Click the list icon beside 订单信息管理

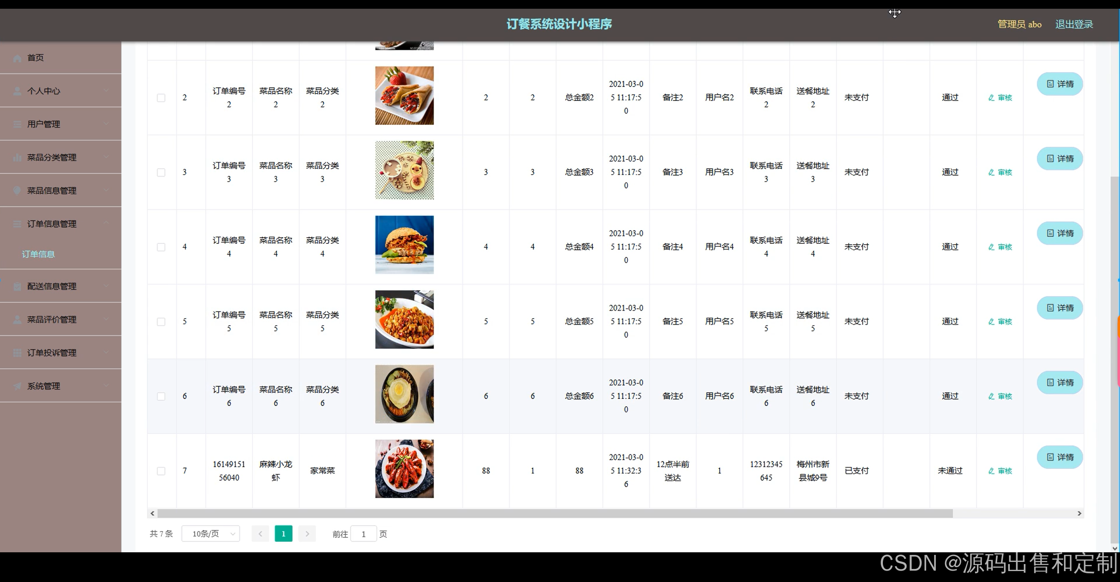pyautogui.click(x=17, y=224)
